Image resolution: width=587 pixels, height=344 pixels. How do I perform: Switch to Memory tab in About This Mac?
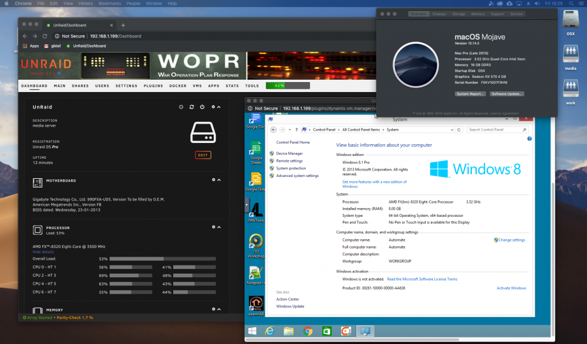coord(478,14)
